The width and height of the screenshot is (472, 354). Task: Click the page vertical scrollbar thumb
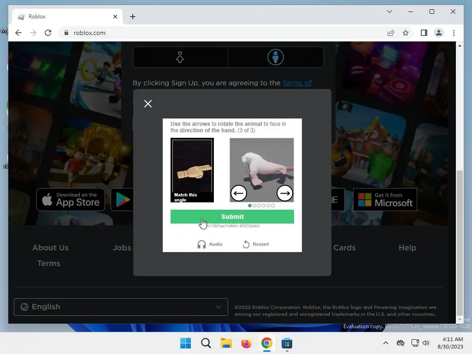(x=460, y=242)
